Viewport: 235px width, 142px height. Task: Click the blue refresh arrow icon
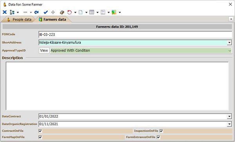tap(36, 12)
